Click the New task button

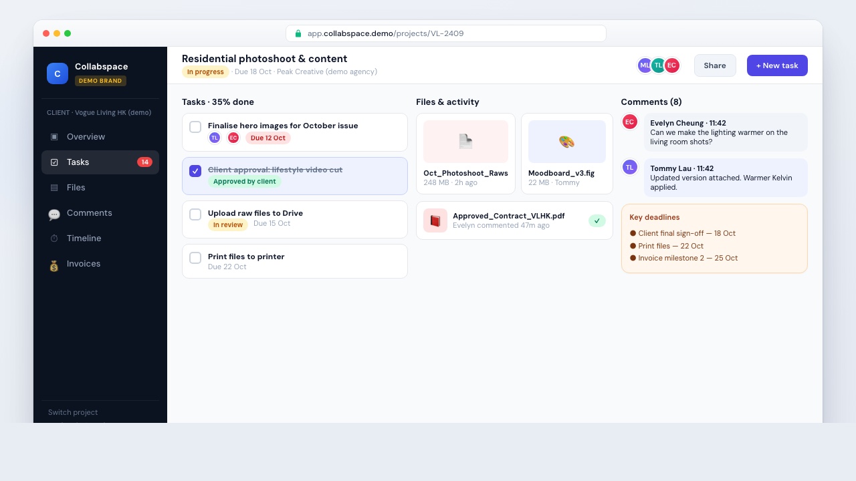(x=777, y=65)
